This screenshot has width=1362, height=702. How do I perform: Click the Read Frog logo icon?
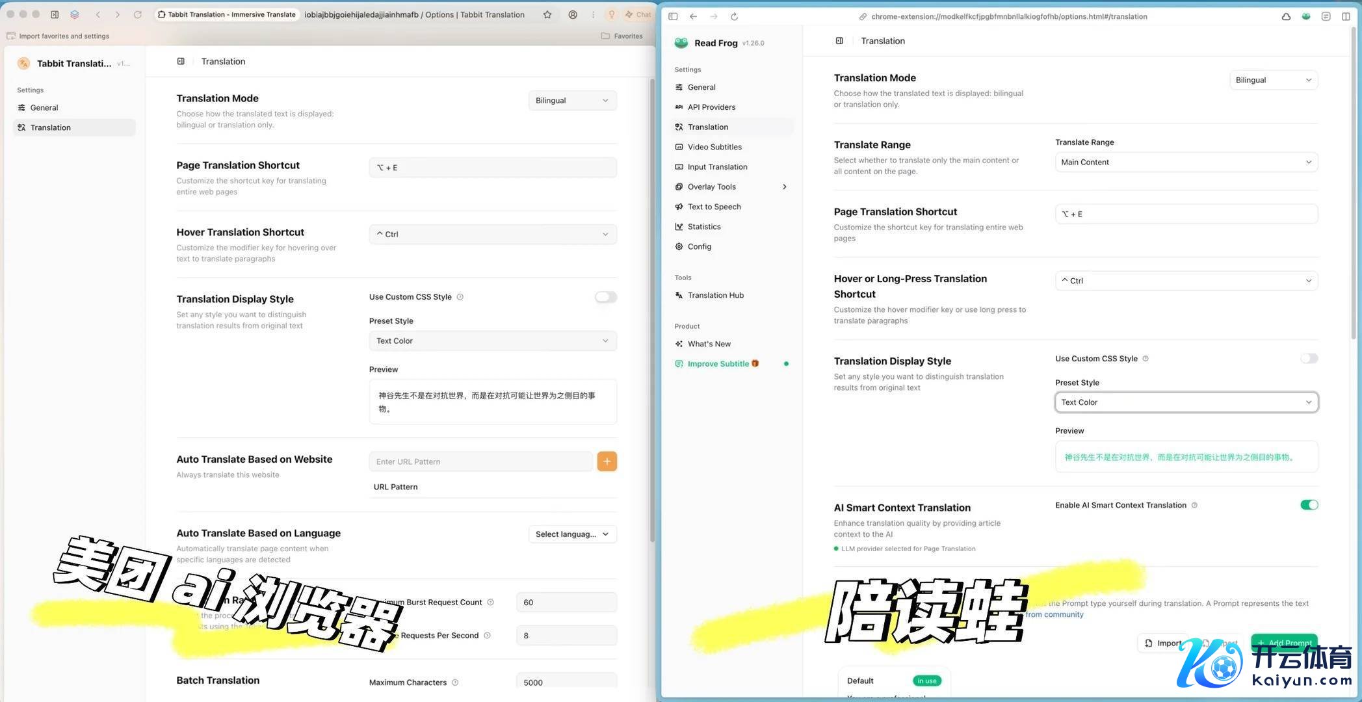[681, 43]
